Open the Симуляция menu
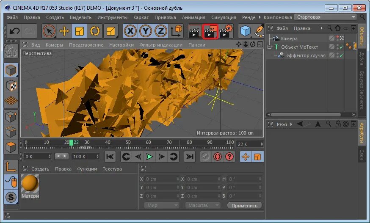 pyautogui.click(x=224, y=17)
